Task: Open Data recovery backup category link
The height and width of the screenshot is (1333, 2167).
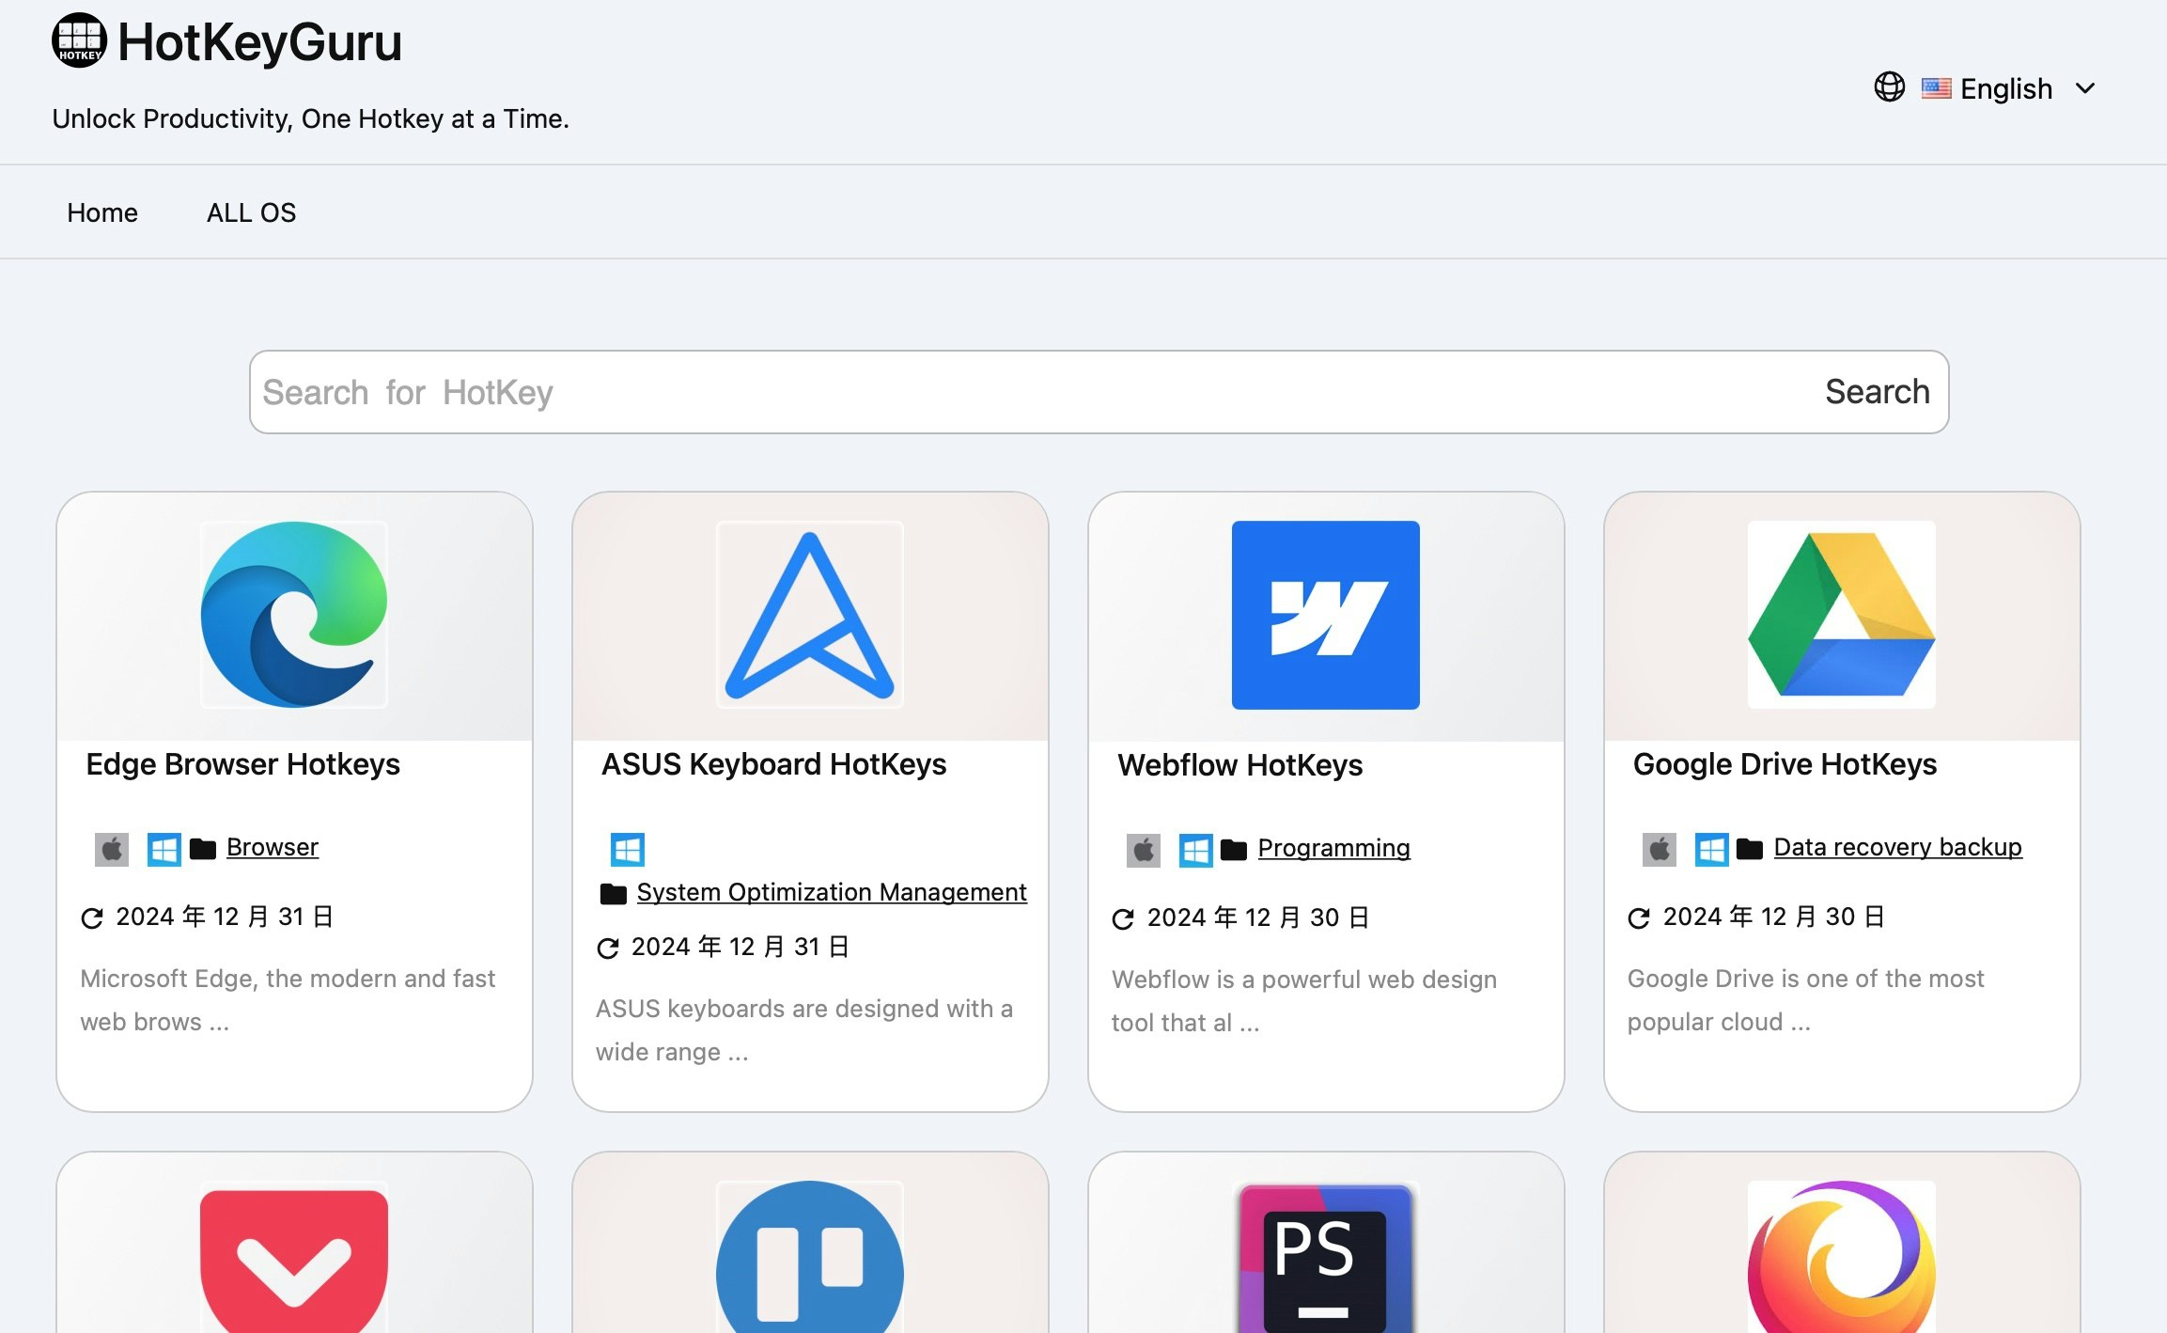Action: pos(1898,847)
